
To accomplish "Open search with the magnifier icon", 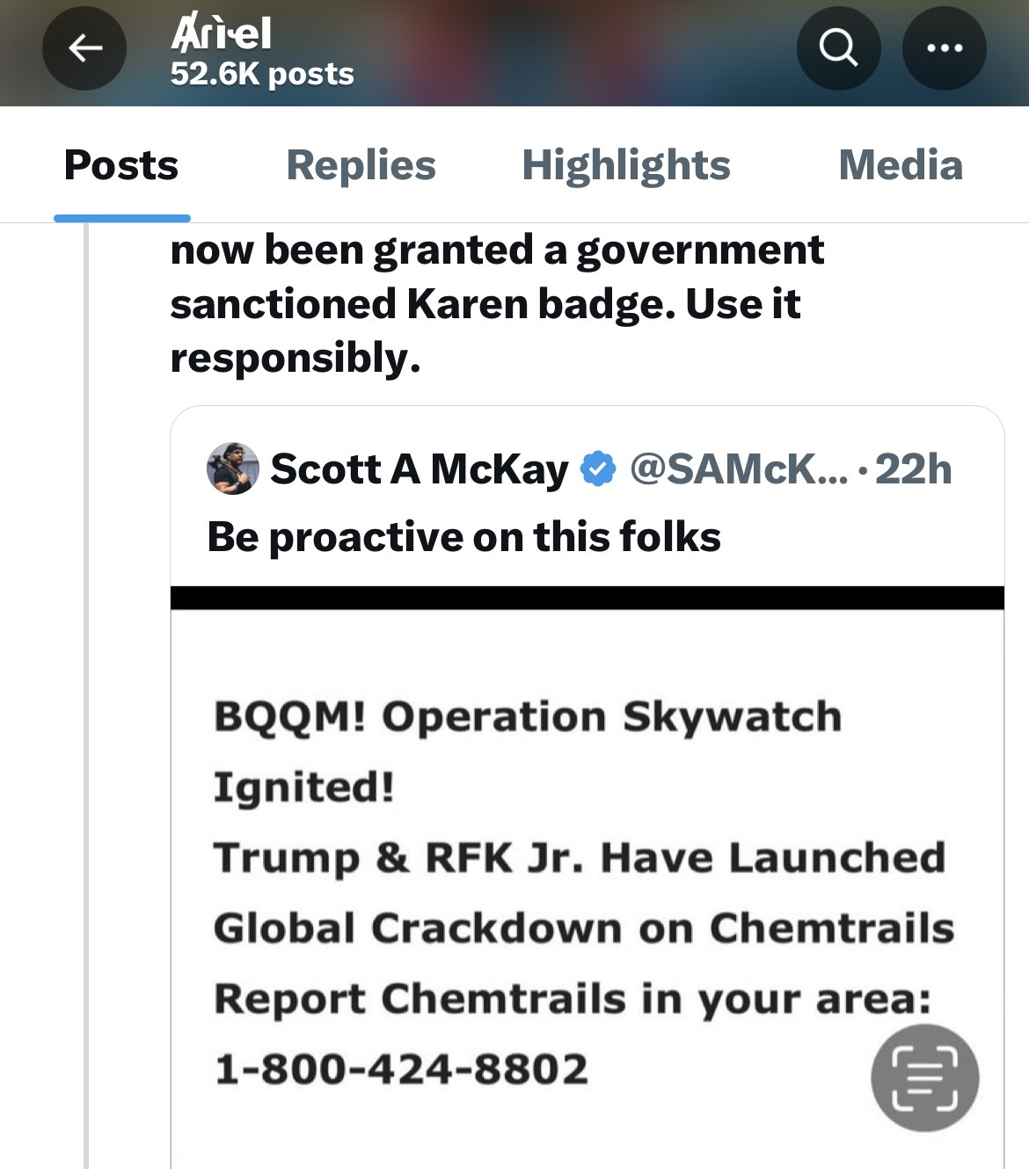I will tap(838, 47).
